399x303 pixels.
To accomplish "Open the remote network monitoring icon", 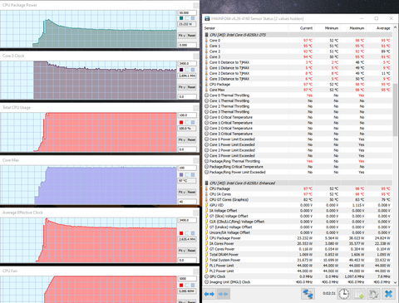I will (308, 294).
